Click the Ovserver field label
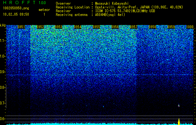 63,3
